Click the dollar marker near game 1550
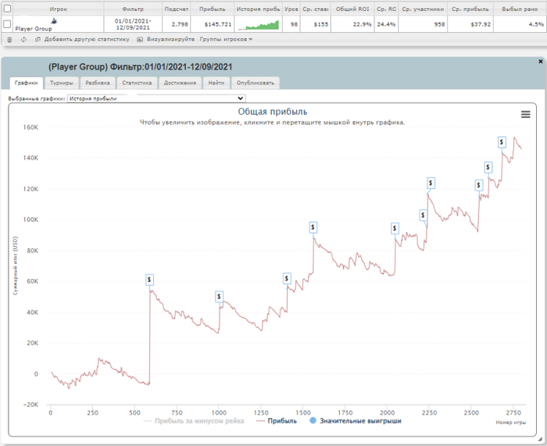This screenshot has width=547, height=446. 313,228
